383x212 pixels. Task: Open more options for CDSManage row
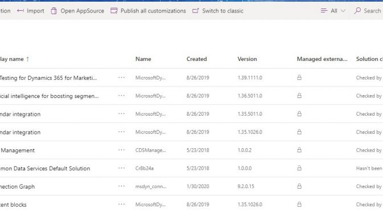(121, 150)
